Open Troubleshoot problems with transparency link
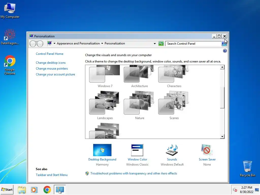The width and height of the screenshot is (260, 195). pos(134,173)
